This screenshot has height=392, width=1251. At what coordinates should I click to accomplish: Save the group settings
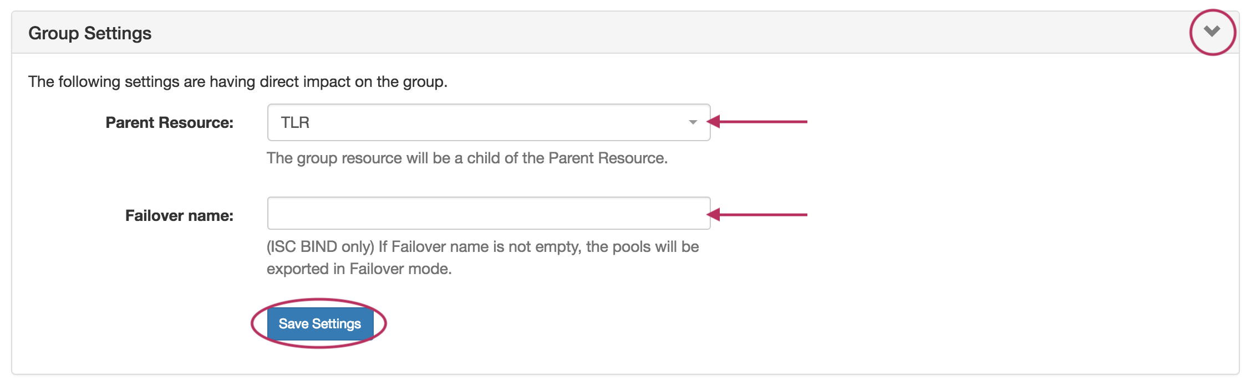pos(320,324)
